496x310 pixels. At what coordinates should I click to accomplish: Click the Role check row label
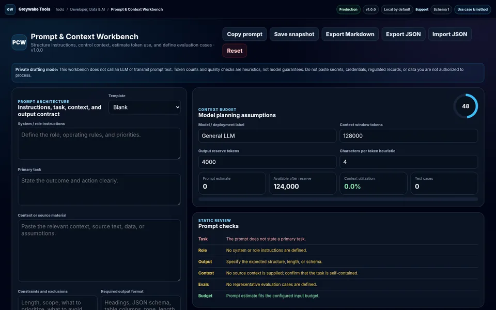click(203, 250)
